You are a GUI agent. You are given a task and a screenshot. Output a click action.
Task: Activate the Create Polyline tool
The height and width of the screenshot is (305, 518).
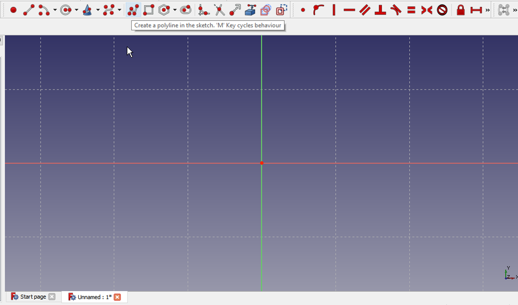(133, 10)
